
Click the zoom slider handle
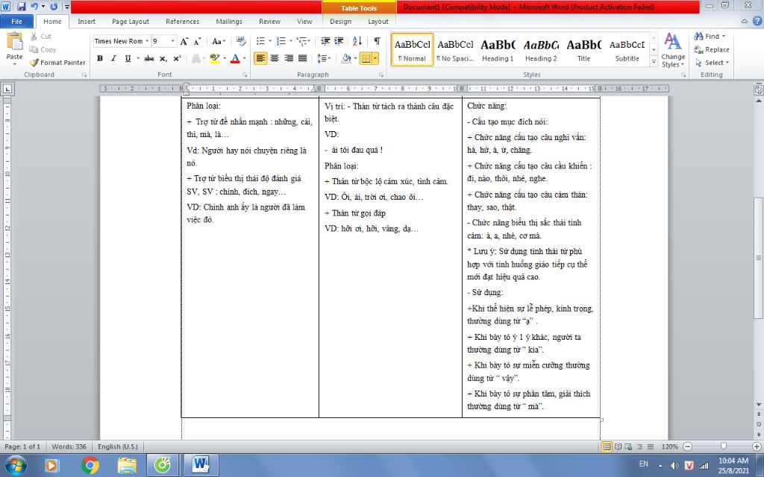point(724,446)
